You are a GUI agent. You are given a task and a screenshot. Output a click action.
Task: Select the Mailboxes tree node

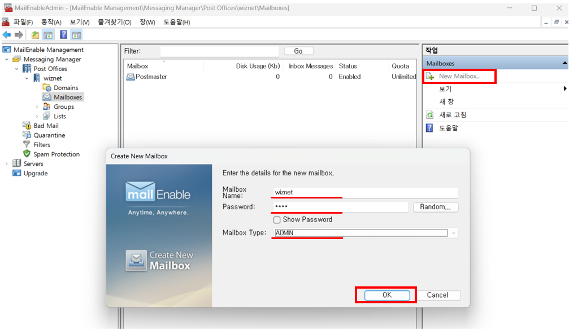[67, 97]
